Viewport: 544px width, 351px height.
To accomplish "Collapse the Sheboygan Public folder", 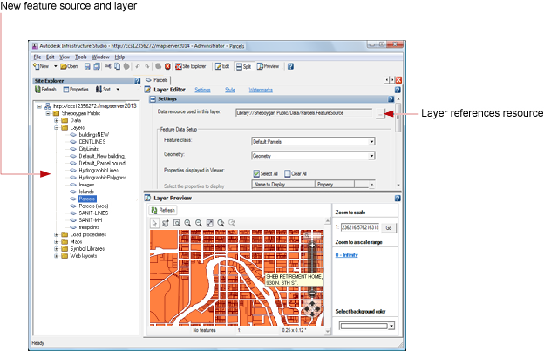I will pyautogui.click(x=48, y=113).
